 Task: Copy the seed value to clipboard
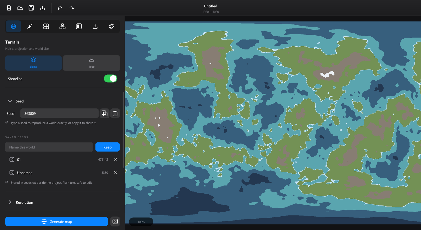coord(104,113)
